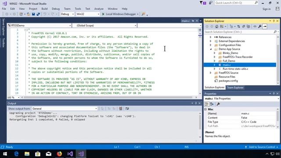Click the Save All toolbar icon

[x=38, y=14]
